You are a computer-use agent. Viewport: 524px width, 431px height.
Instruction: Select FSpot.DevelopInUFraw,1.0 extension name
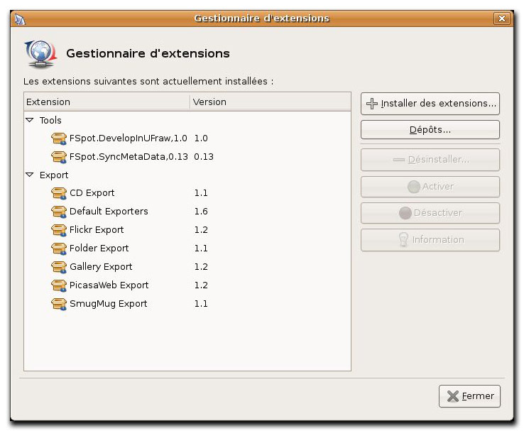click(129, 138)
